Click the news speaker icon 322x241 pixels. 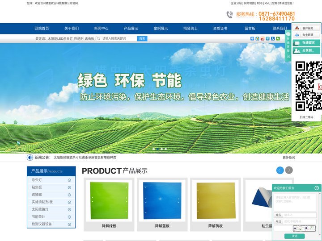(x=30, y=158)
